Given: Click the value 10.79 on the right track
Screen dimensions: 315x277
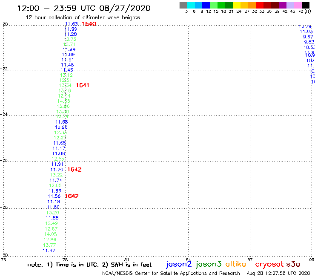Looking at the screenshot, I should pyautogui.click(x=305, y=26).
